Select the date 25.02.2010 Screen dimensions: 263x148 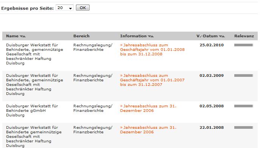click(x=212, y=45)
